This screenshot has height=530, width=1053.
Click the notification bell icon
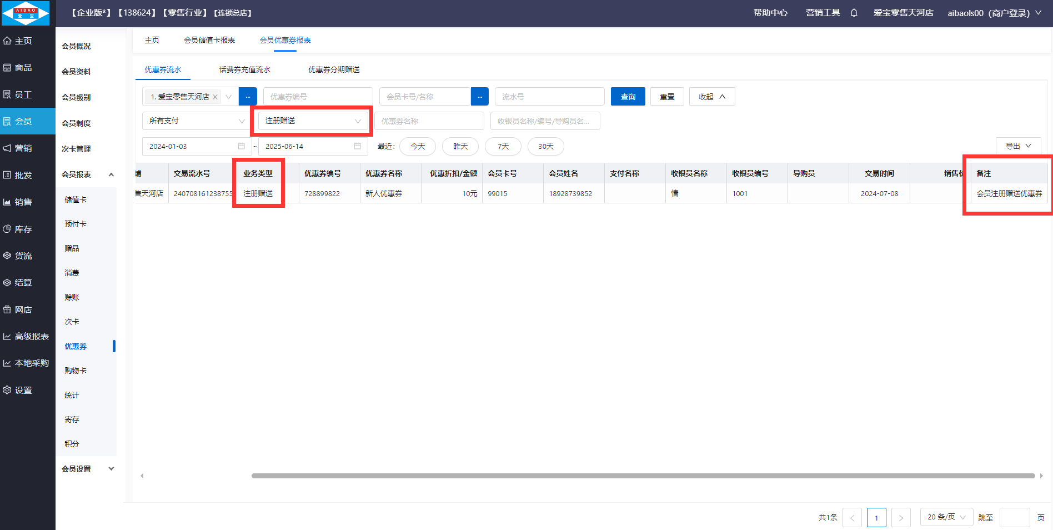tap(854, 13)
